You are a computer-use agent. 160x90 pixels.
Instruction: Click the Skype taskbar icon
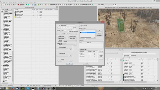28,88
